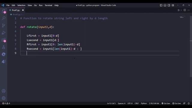Open the Help menu
The height and width of the screenshot is (108, 192).
[56, 5]
